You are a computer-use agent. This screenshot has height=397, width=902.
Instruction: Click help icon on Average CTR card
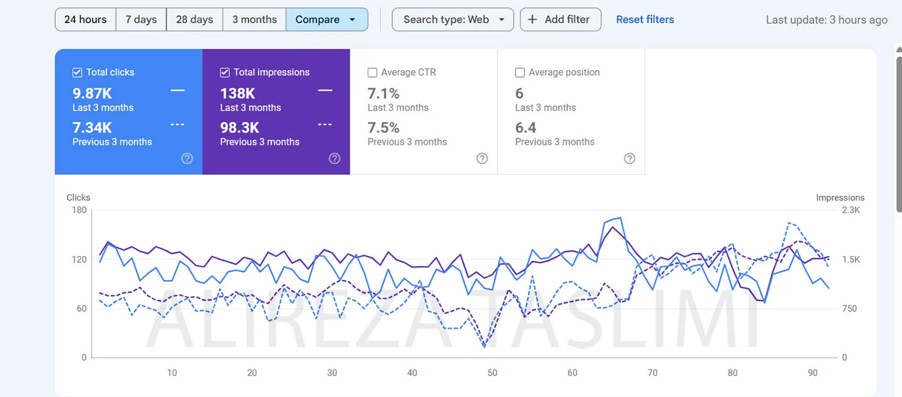482,158
